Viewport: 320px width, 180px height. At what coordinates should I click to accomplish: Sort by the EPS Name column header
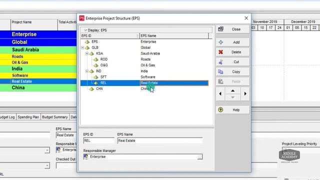[x=174, y=36]
